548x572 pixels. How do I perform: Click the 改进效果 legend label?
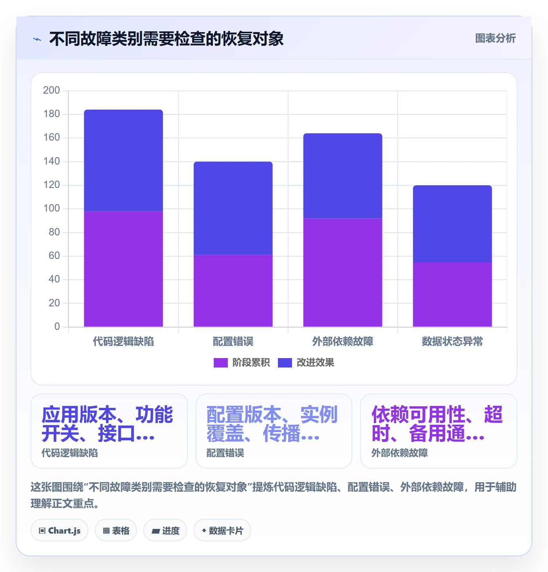(x=315, y=363)
